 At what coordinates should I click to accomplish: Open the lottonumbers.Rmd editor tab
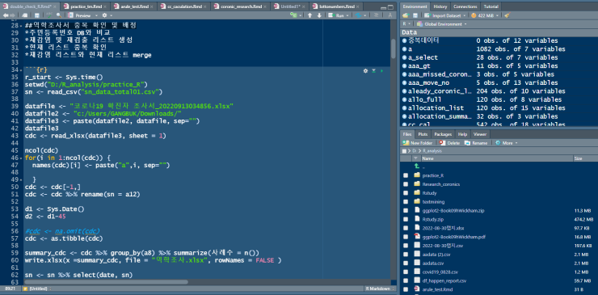click(x=336, y=6)
